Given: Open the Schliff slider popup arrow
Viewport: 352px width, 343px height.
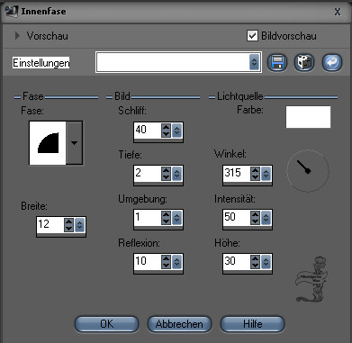Looking at the screenshot, I should tap(176, 131).
